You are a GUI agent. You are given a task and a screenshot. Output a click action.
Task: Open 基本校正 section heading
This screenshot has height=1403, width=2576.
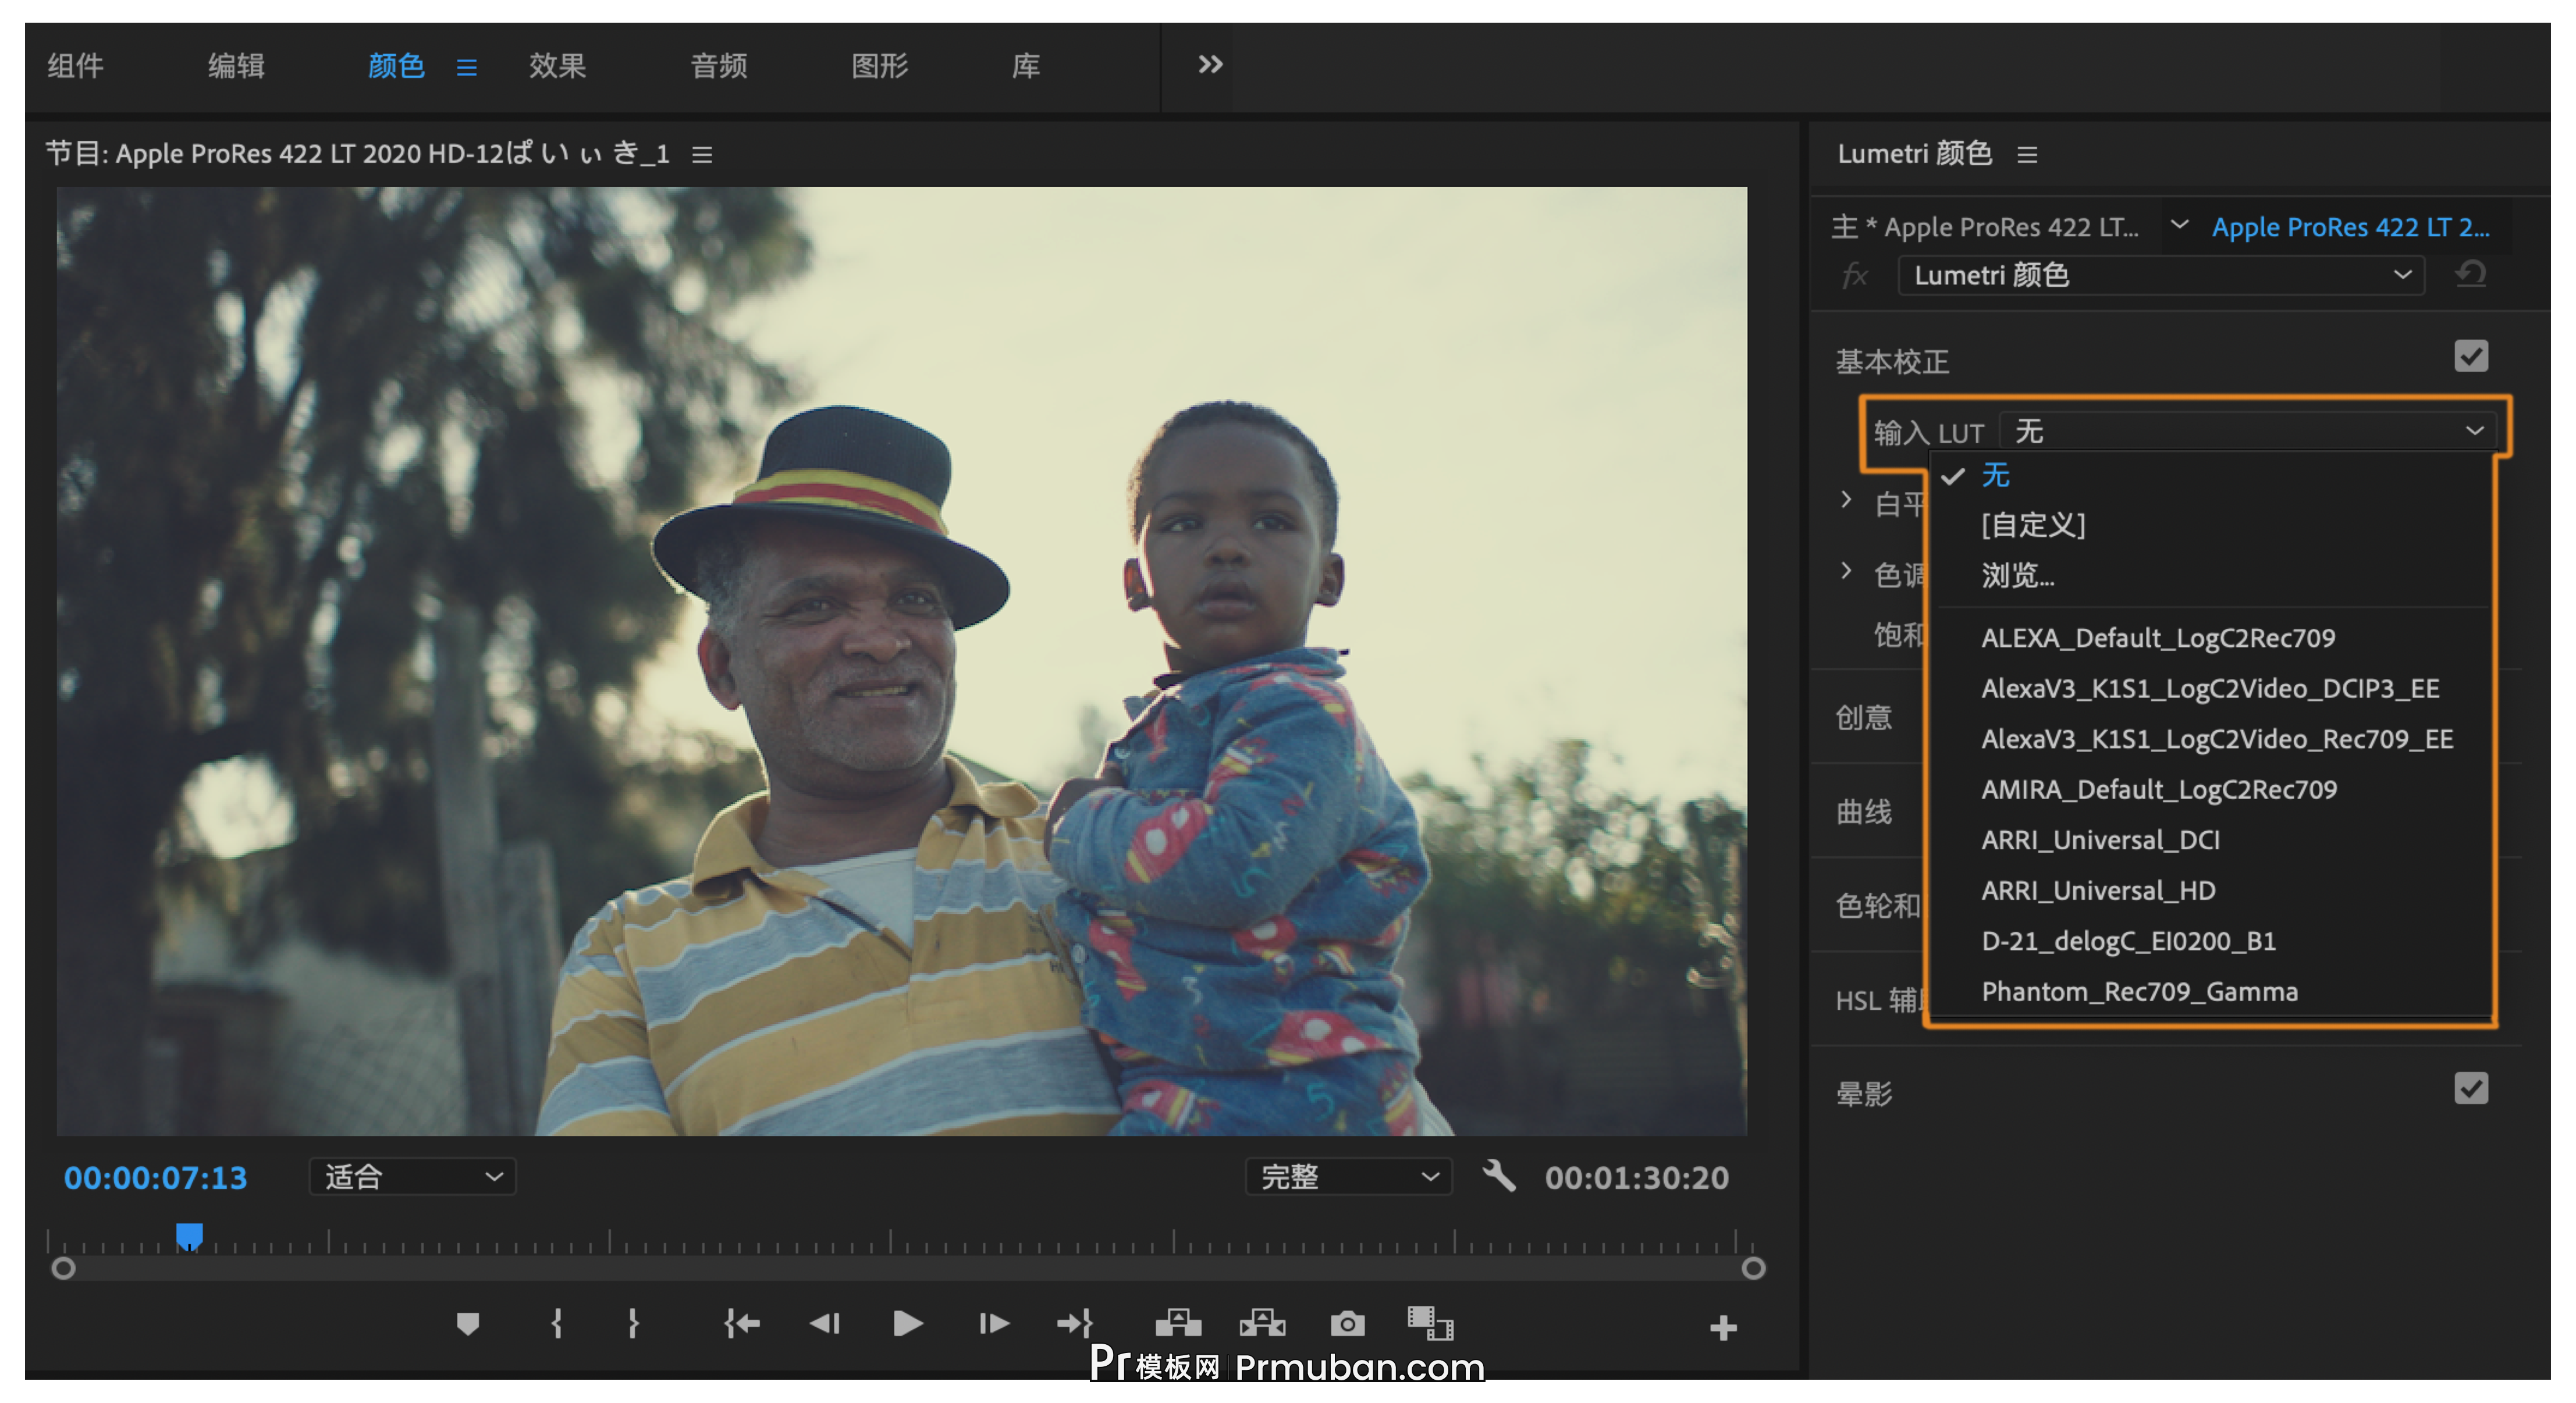(1892, 361)
